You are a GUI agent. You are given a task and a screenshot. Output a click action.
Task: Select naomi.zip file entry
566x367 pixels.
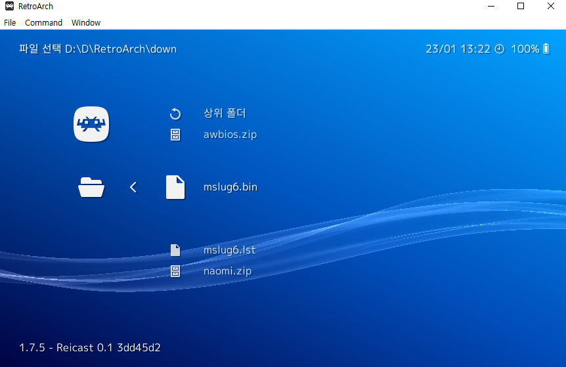[x=227, y=270]
